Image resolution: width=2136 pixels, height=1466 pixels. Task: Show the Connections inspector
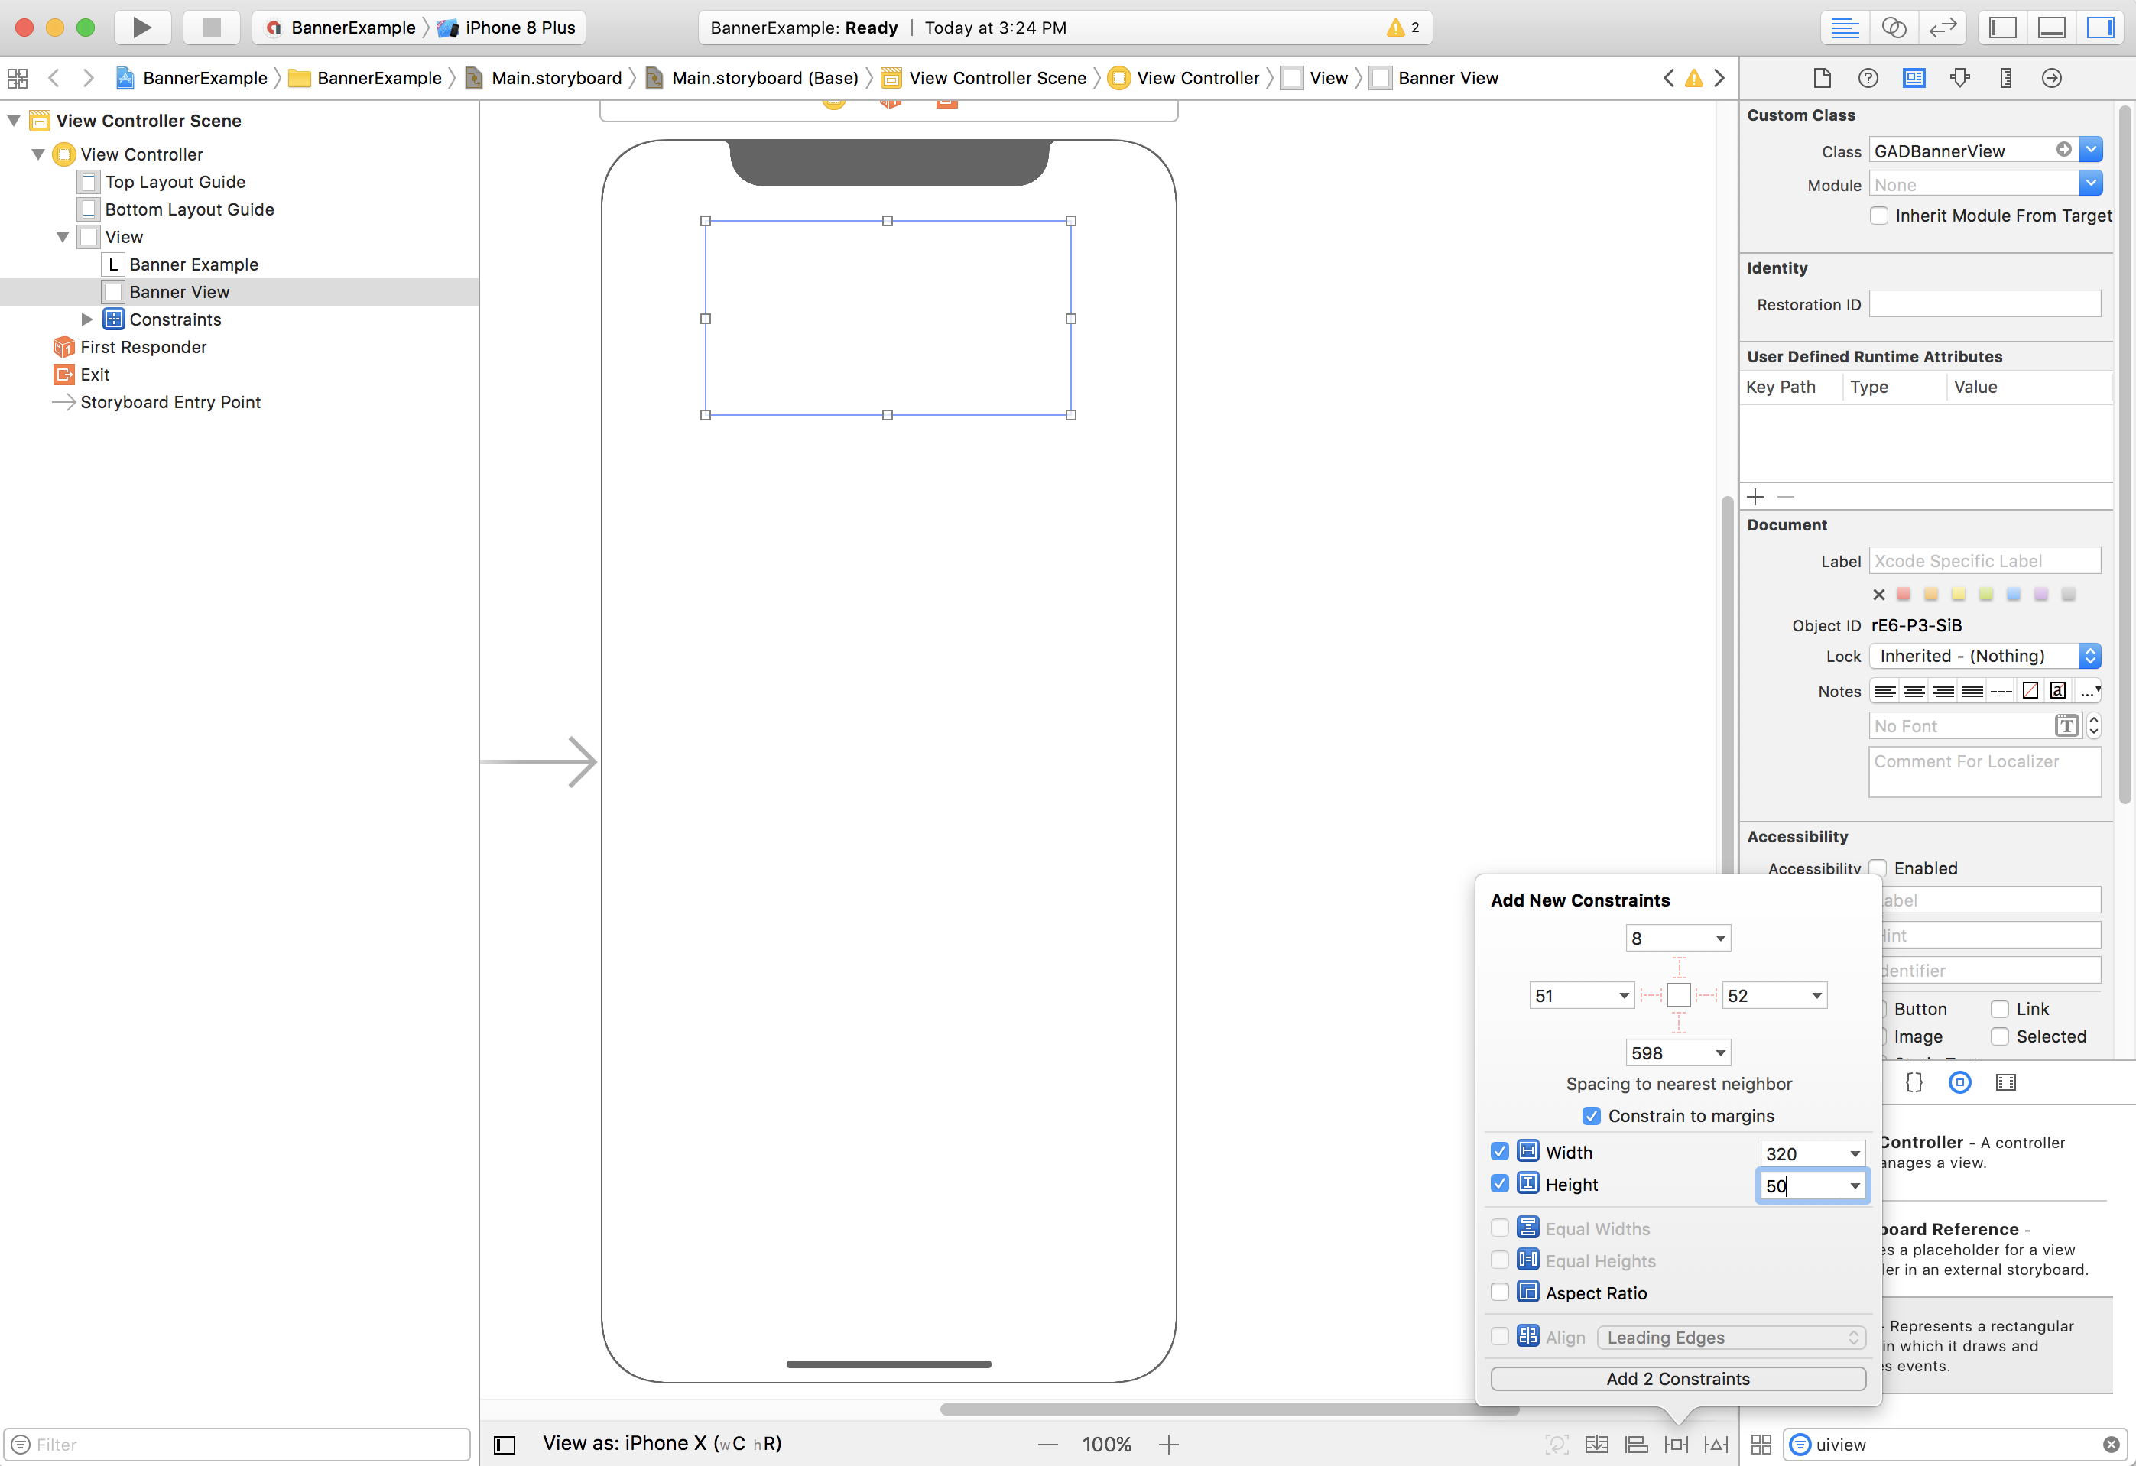(x=2051, y=78)
